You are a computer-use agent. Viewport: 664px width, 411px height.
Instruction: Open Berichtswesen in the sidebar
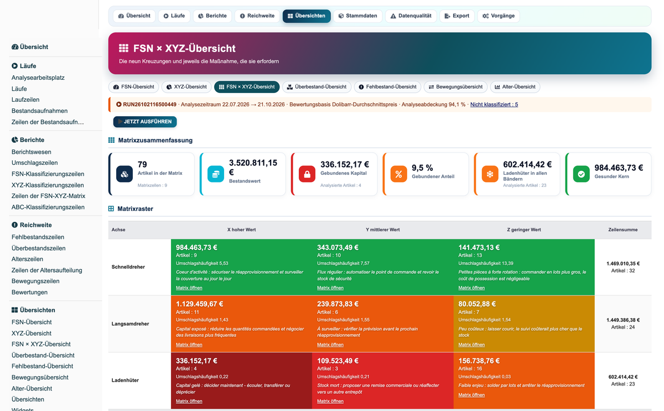32,152
